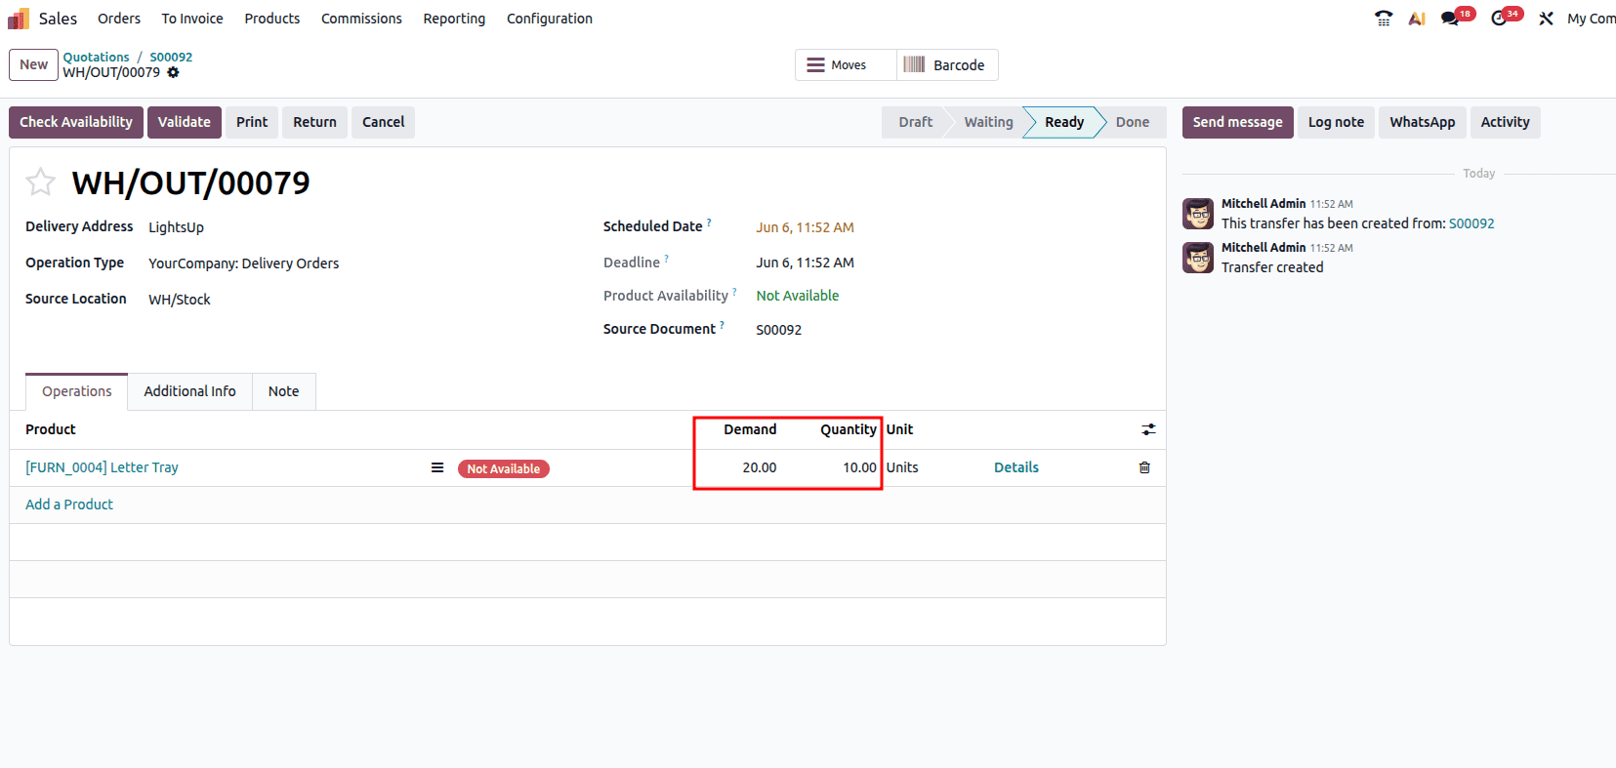1616x768 pixels.
Task: Go to Quotations breadcrumb
Action: [97, 57]
